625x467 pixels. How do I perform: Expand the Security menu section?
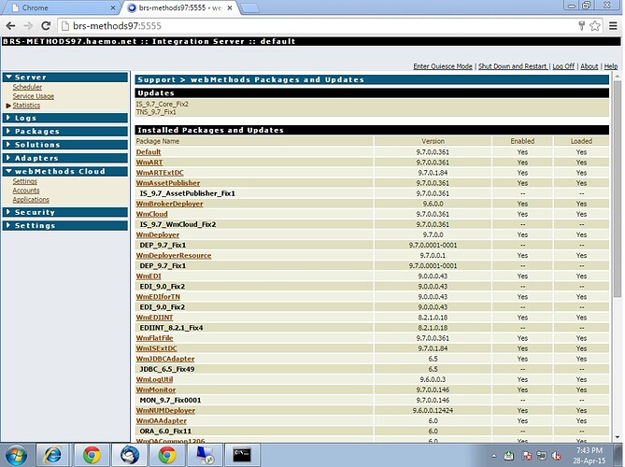(x=65, y=212)
